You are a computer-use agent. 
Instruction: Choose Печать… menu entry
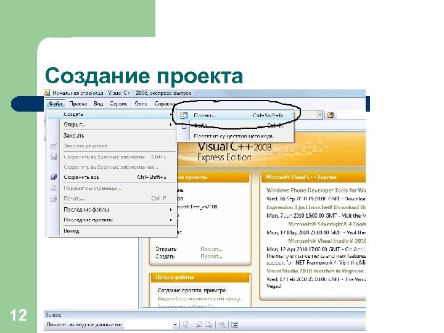click(110, 199)
